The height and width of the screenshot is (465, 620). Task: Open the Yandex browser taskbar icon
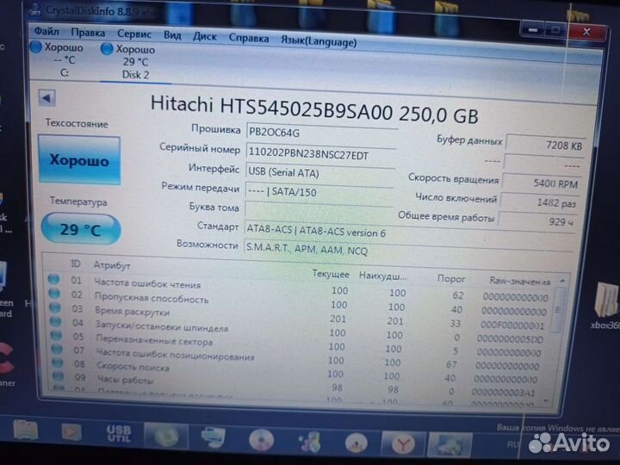[403, 443]
